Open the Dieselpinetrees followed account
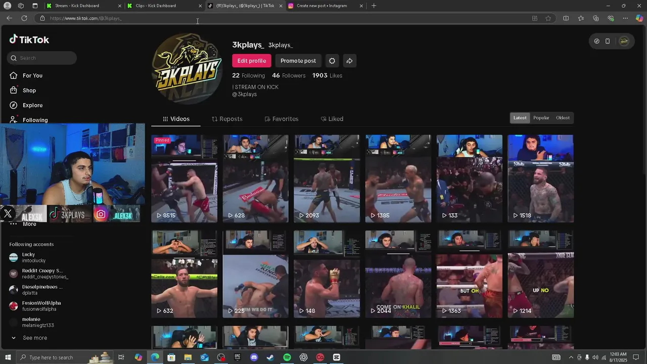 tap(35, 290)
